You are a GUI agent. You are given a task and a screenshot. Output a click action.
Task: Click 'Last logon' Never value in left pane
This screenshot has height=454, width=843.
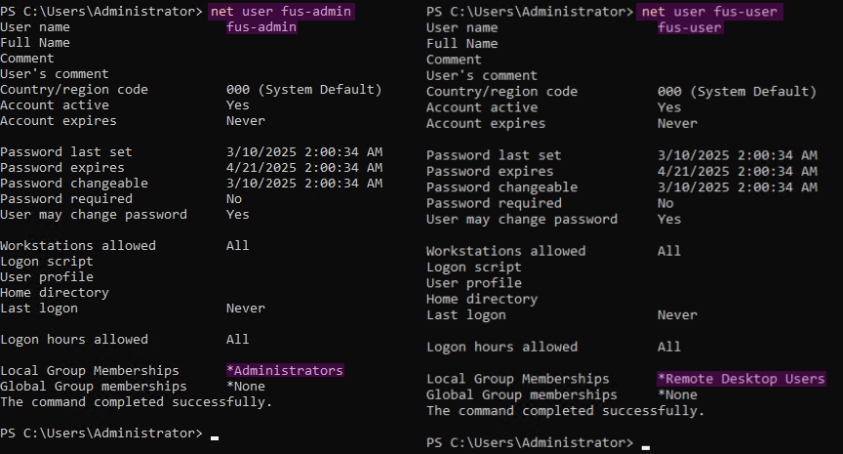246,309
